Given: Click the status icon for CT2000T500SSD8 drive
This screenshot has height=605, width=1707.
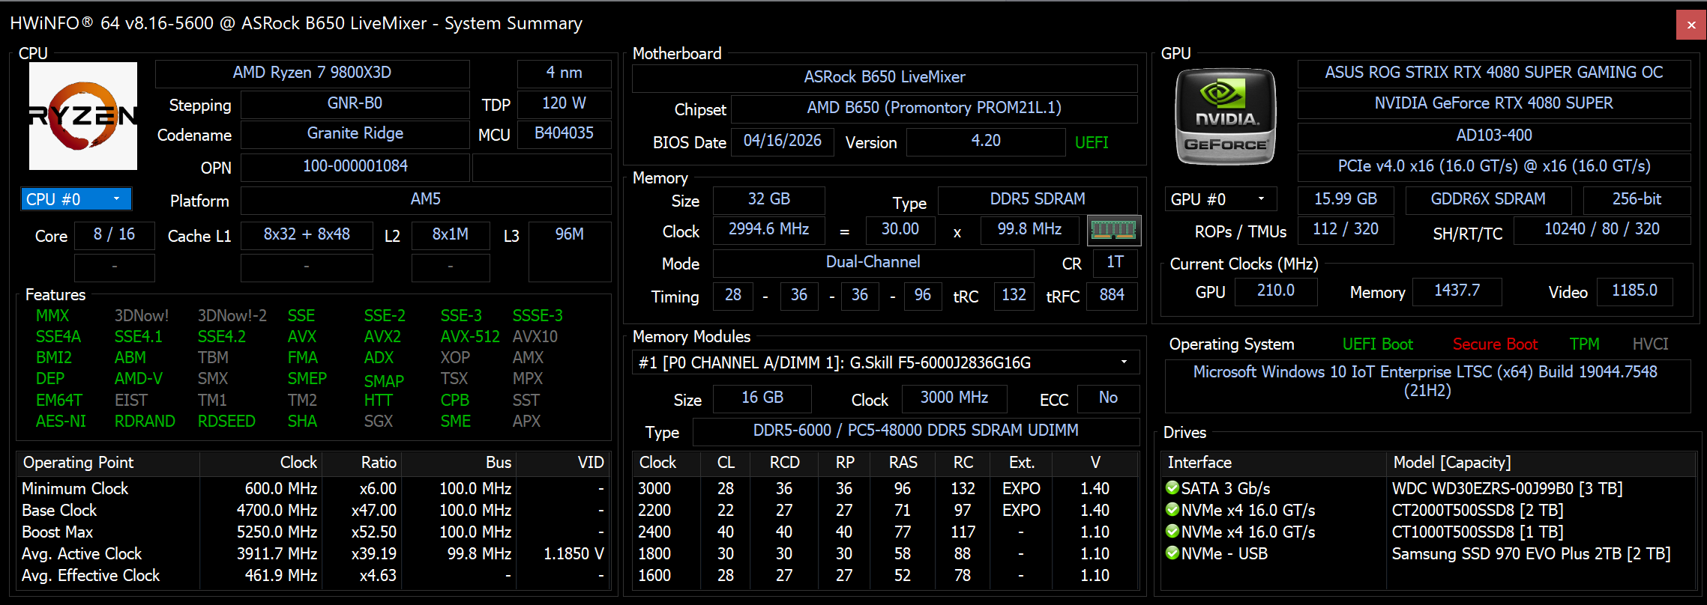Looking at the screenshot, I should pos(1172,510).
